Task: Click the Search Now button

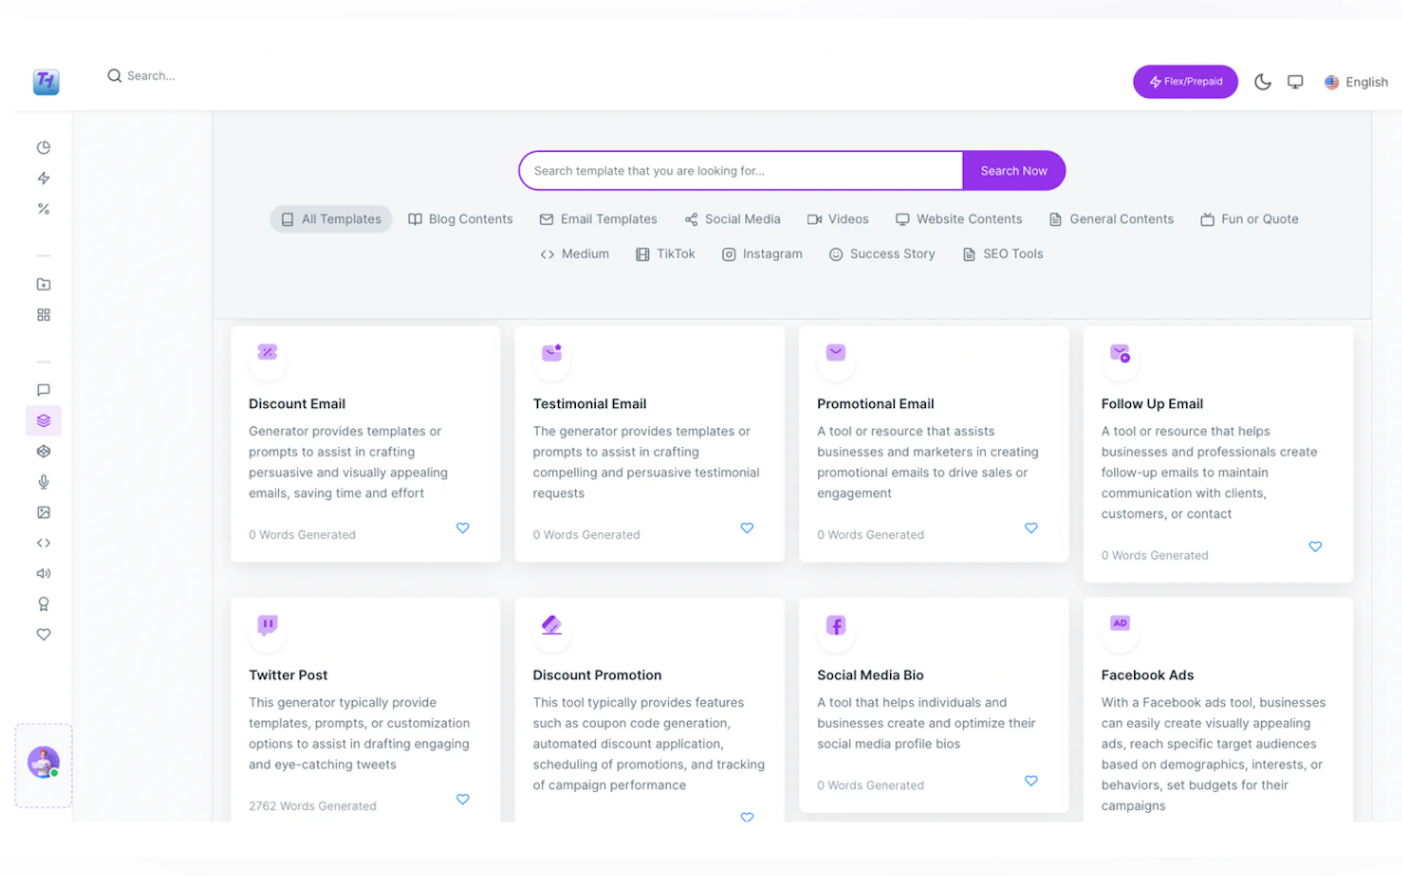Action: [x=1013, y=171]
